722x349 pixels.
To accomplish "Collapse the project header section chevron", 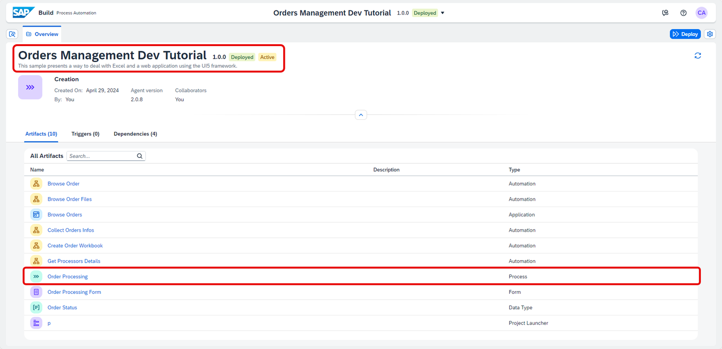I will (361, 115).
